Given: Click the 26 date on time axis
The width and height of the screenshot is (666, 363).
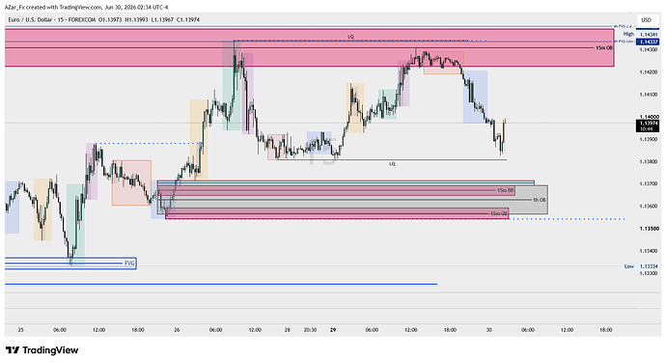Looking at the screenshot, I should [x=177, y=330].
